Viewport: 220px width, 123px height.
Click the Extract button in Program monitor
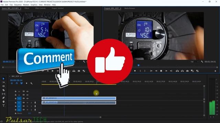pos(182,71)
